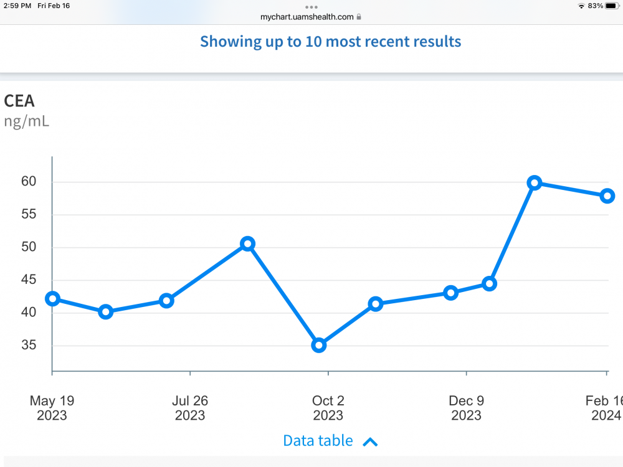Collapse the Data table chevron
This screenshot has width=623, height=467.
click(370, 442)
